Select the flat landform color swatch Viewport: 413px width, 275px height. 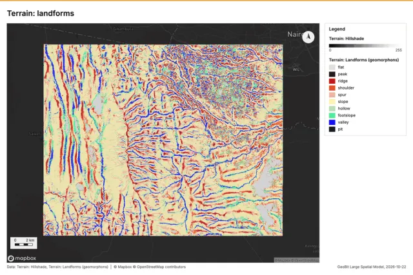tap(332, 68)
